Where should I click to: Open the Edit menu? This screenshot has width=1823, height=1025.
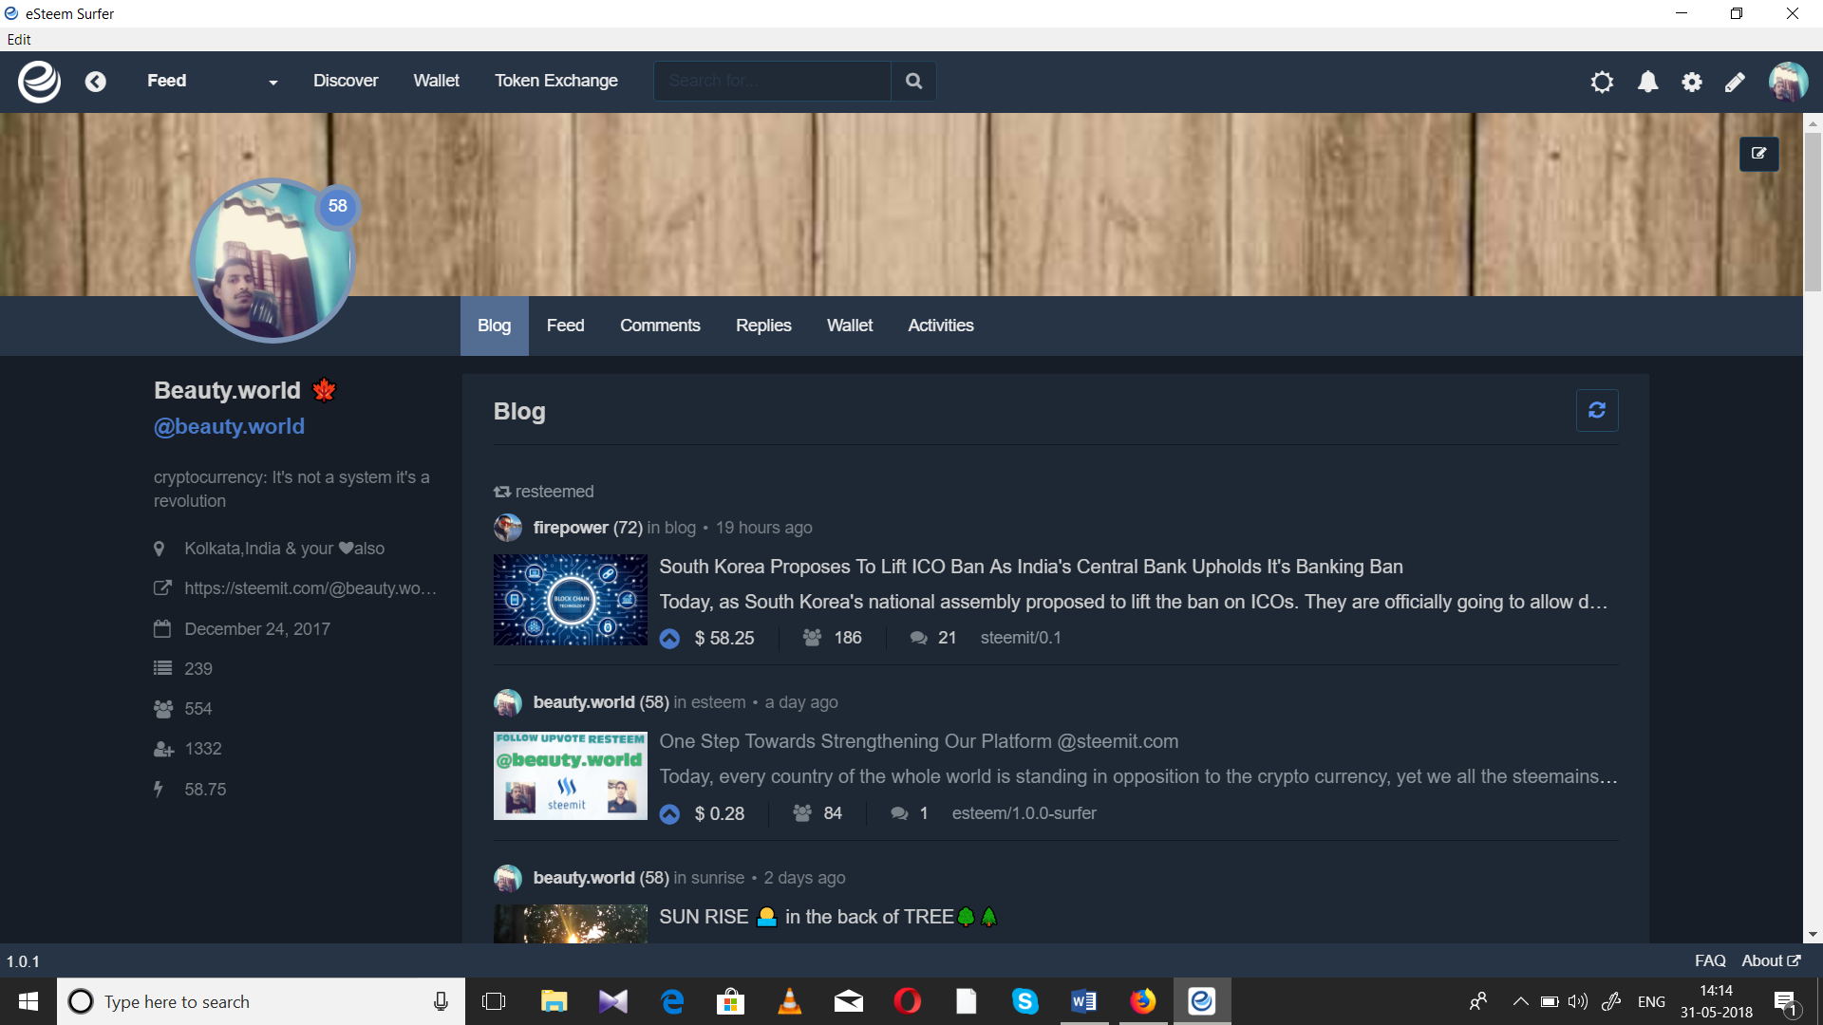tap(19, 40)
